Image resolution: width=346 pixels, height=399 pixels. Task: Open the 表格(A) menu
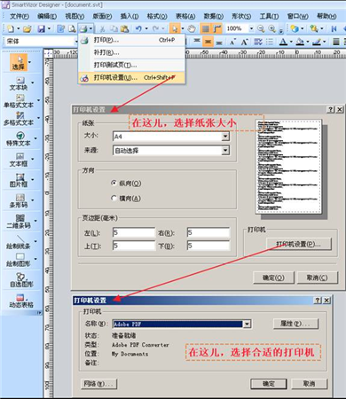point(185,16)
